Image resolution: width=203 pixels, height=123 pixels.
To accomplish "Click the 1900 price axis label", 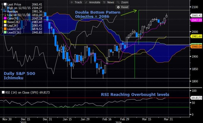I will pos(195,56).
